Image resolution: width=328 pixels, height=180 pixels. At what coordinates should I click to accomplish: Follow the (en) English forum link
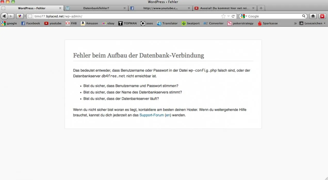pos(168,115)
